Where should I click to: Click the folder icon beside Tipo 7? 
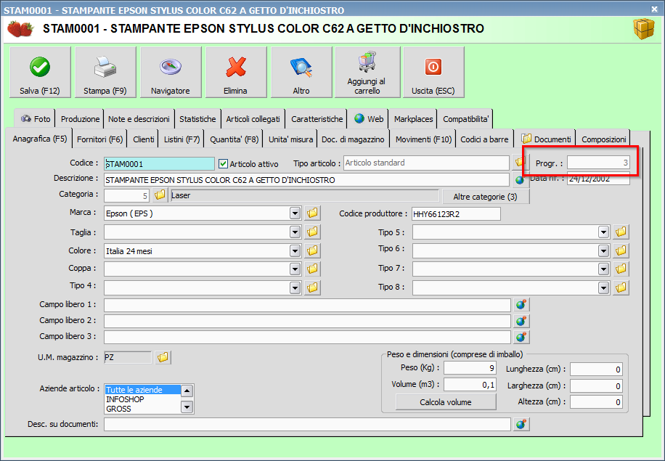coord(621,269)
